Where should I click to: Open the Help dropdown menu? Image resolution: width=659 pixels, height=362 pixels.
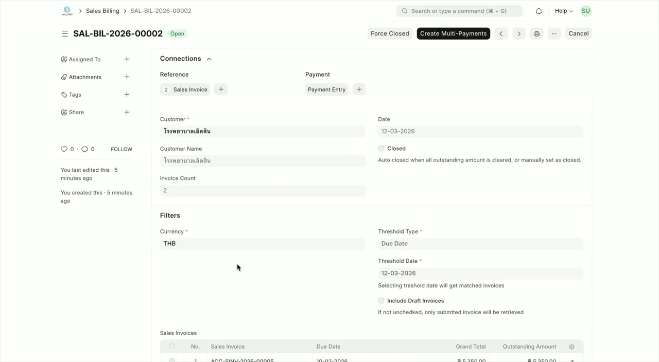click(x=564, y=11)
